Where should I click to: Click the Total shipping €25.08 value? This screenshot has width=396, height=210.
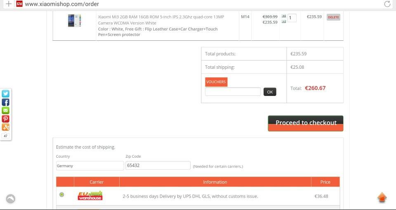297,67
